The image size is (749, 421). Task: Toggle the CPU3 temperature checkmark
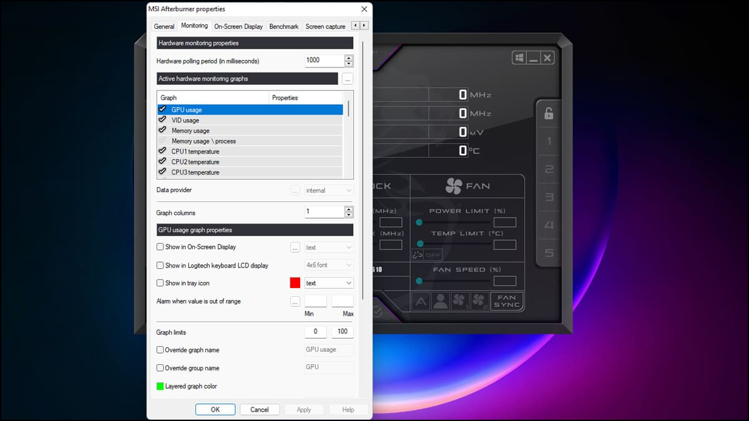(x=162, y=172)
